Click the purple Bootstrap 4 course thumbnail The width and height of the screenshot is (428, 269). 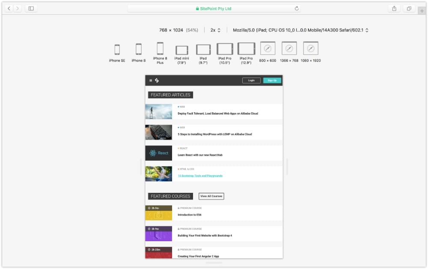[x=159, y=234]
